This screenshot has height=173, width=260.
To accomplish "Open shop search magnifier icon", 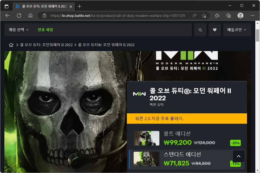I will [x=200, y=30].
